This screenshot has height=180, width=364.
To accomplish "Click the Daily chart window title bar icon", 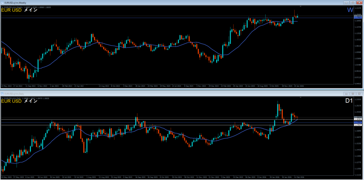I will click(2, 93).
